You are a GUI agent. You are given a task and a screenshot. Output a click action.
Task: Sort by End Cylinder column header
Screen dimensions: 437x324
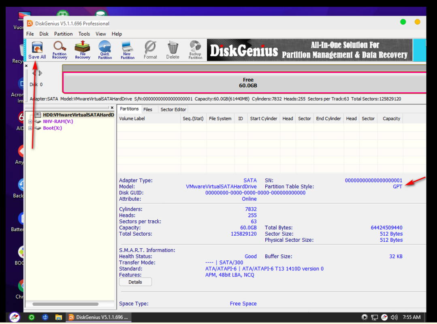[328, 119]
